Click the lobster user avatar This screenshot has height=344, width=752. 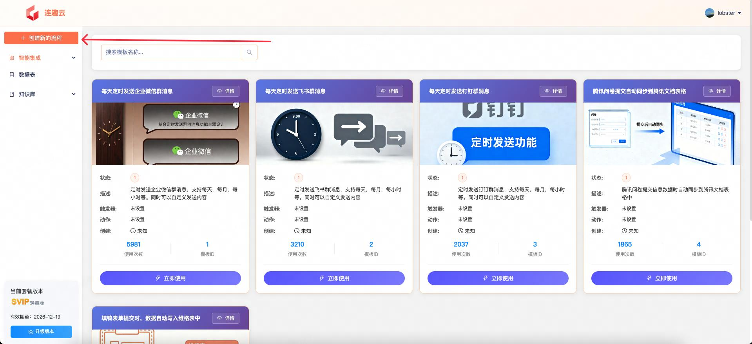tap(710, 13)
